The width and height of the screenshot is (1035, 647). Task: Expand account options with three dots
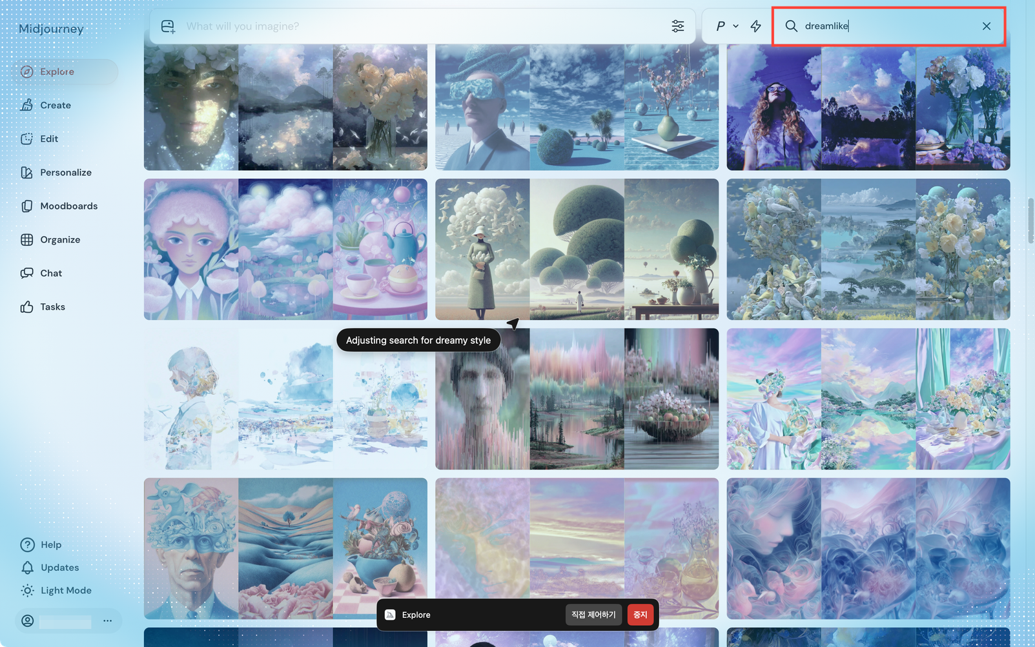[107, 621]
